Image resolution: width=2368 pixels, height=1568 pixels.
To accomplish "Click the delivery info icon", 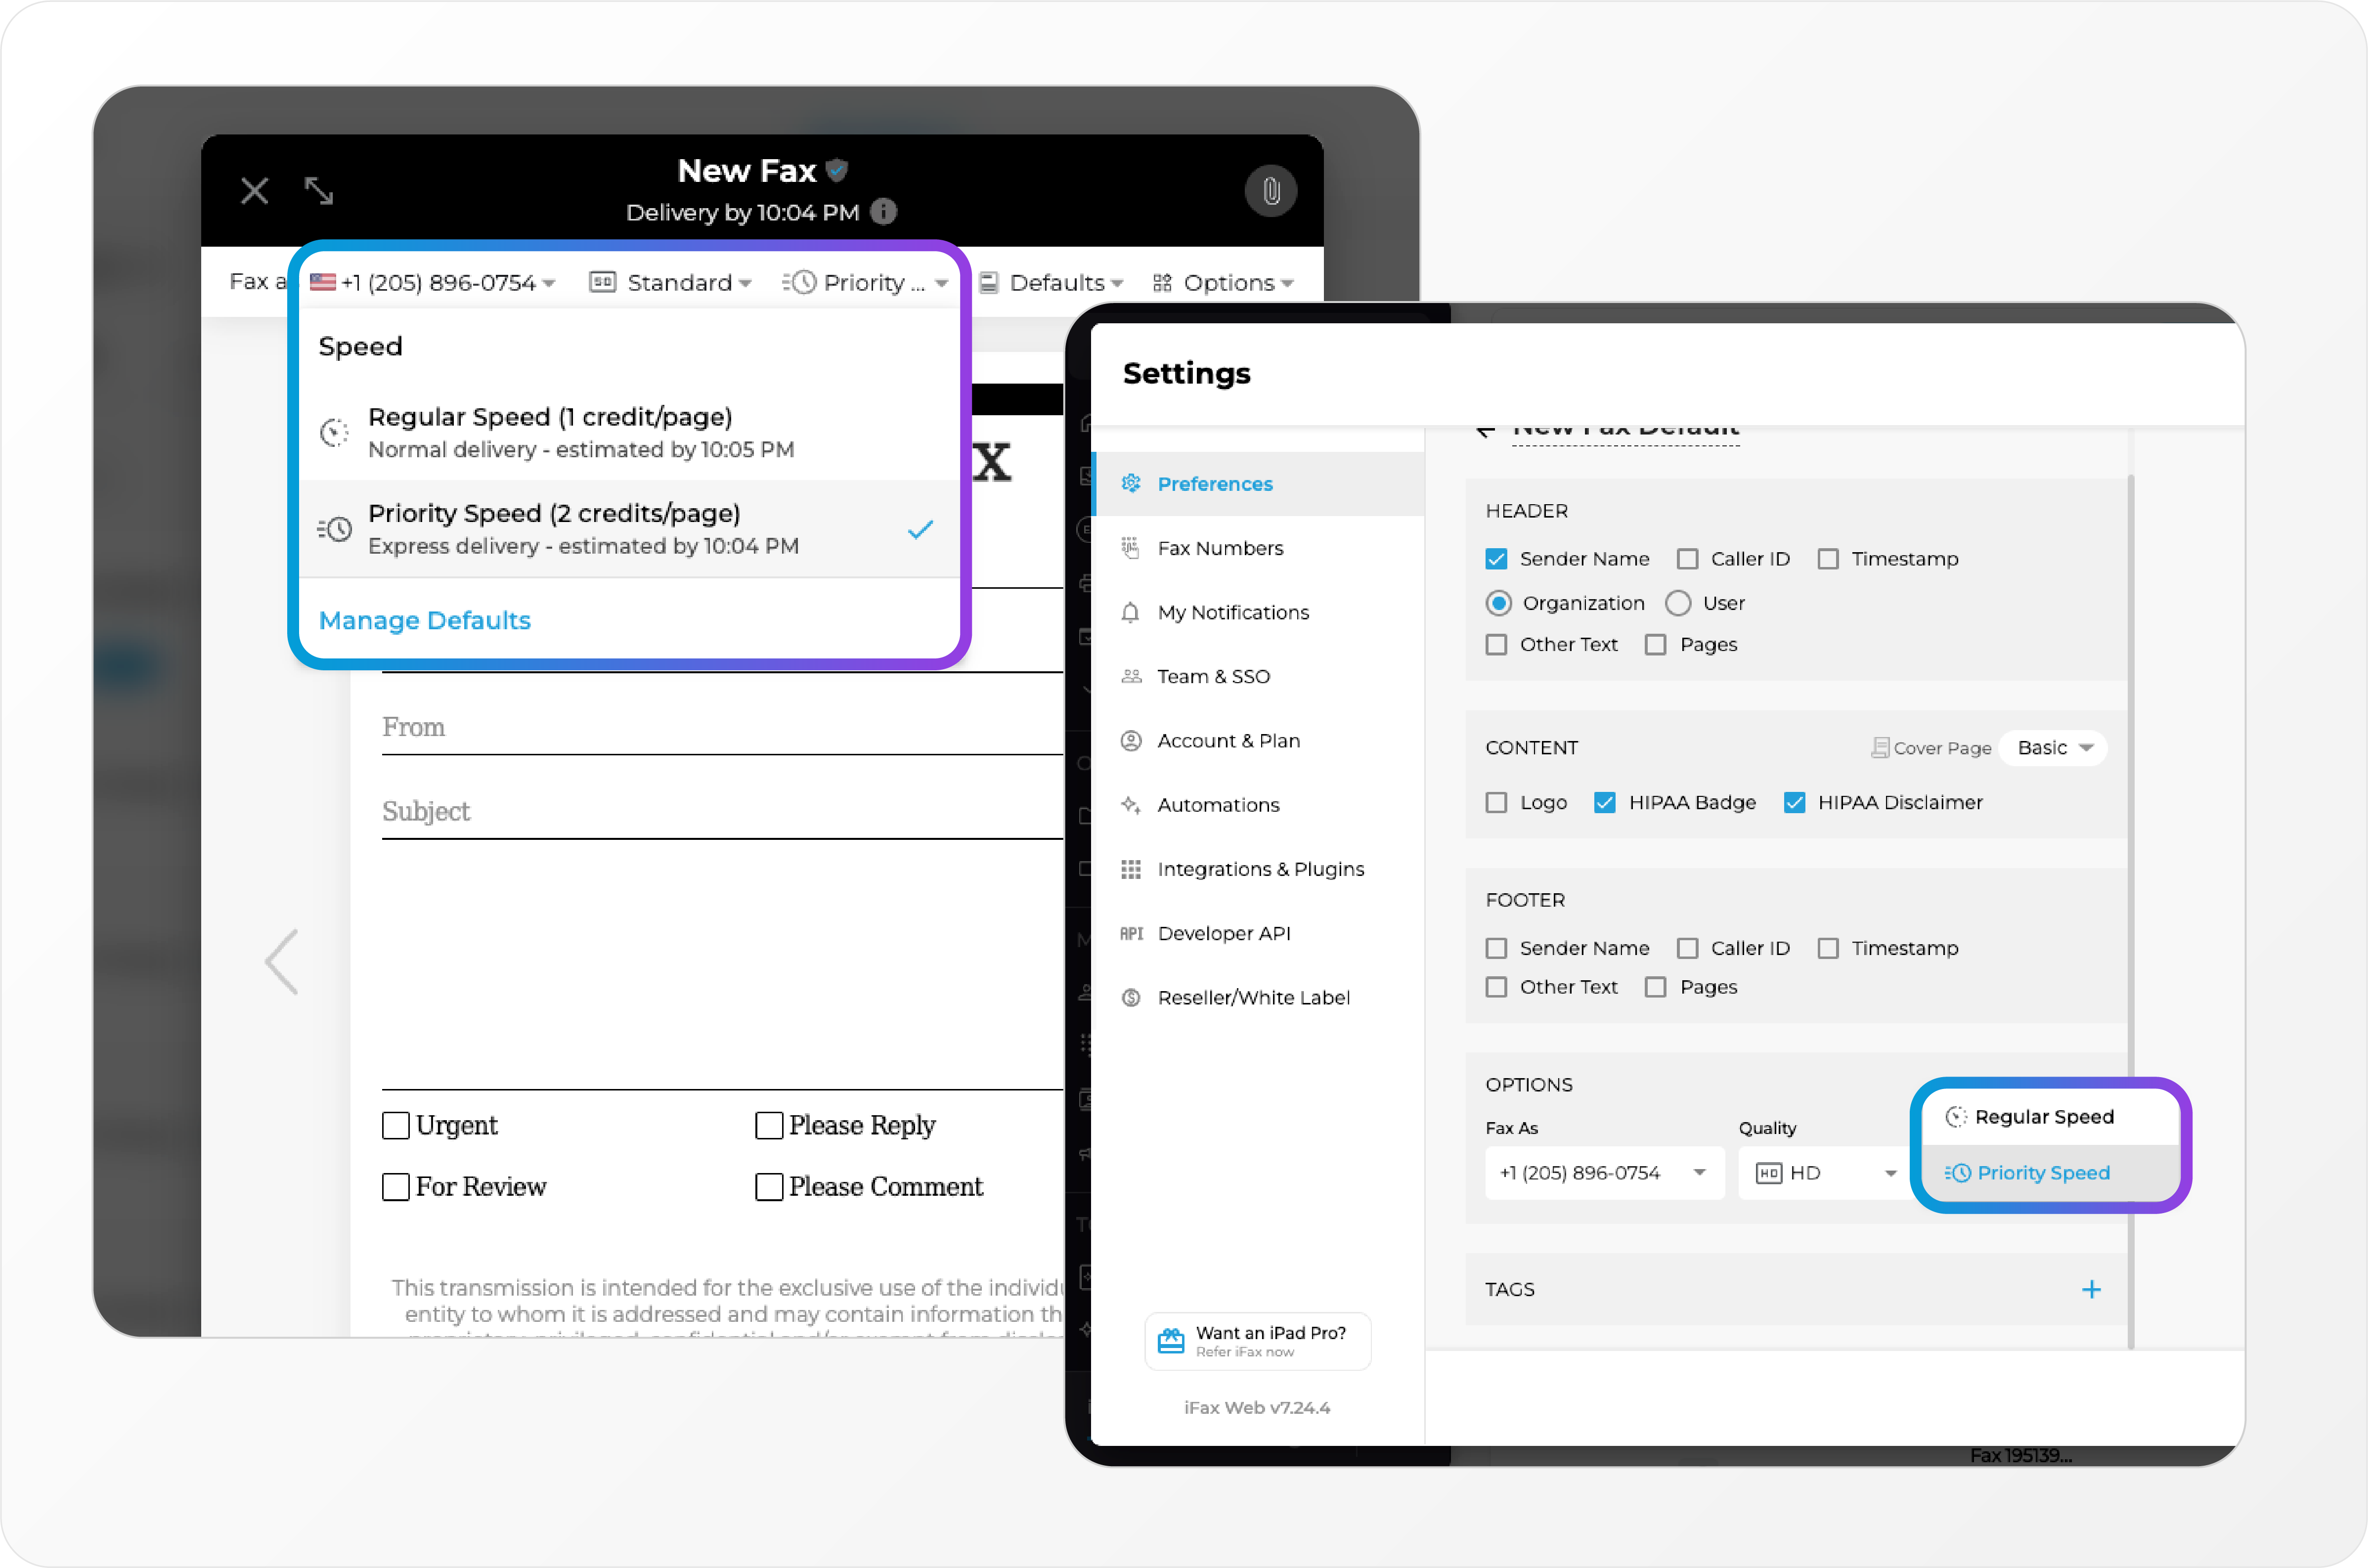I will tap(883, 212).
